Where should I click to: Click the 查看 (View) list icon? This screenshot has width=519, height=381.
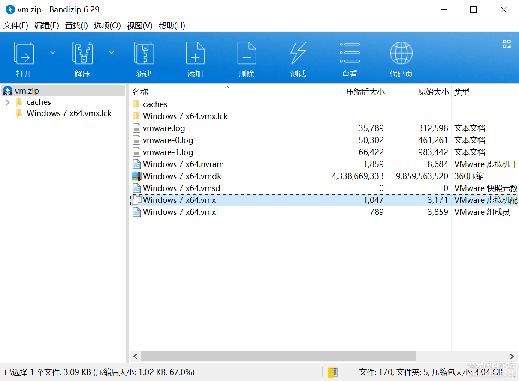pos(350,53)
